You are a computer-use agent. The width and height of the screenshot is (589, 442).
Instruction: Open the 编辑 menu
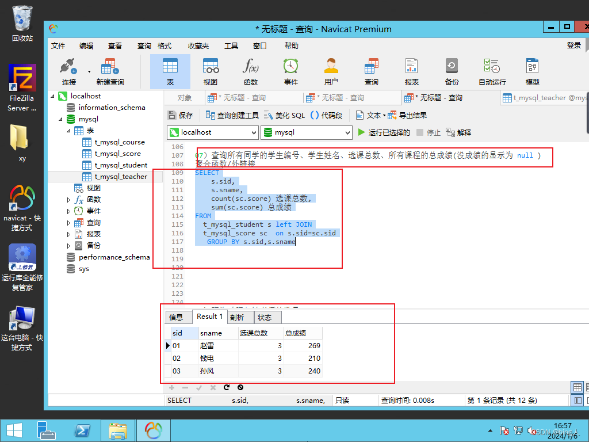coord(86,45)
